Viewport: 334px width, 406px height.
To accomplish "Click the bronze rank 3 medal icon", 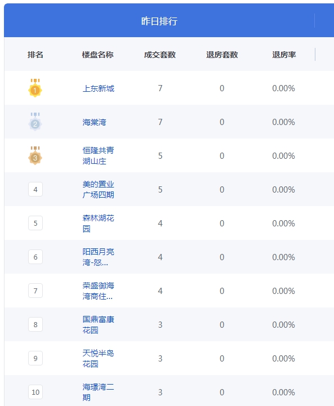I will 35,155.
